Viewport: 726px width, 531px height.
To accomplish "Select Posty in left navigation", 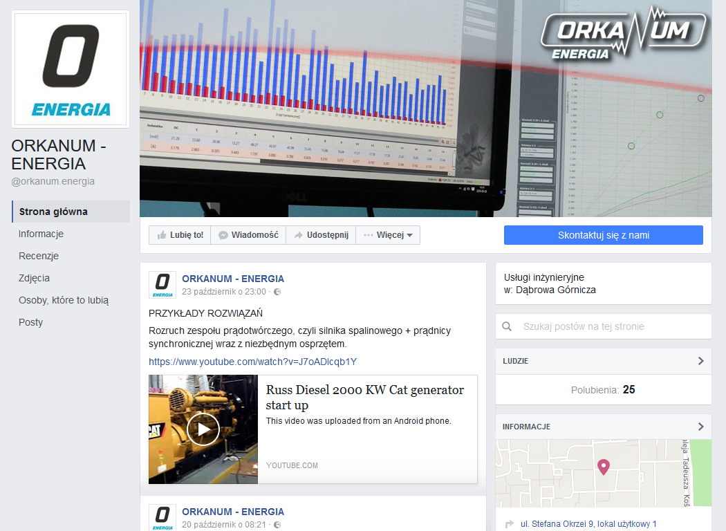I will pyautogui.click(x=30, y=322).
